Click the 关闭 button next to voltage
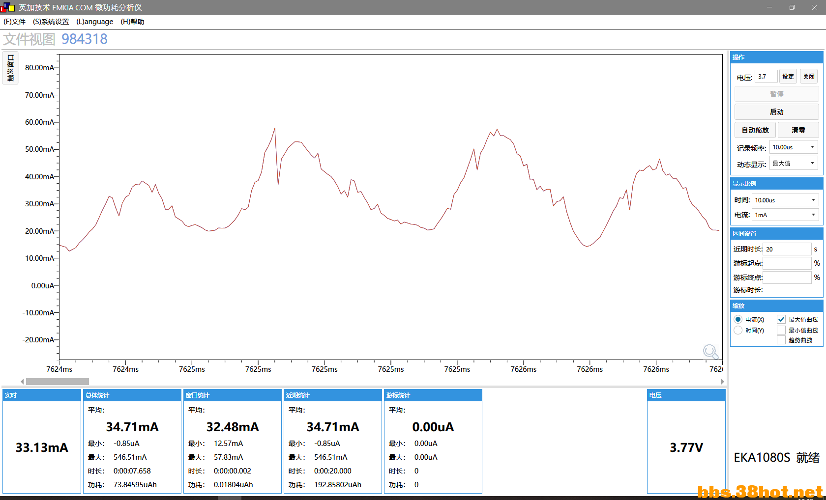Screen dimensions: 826x500 coord(809,76)
